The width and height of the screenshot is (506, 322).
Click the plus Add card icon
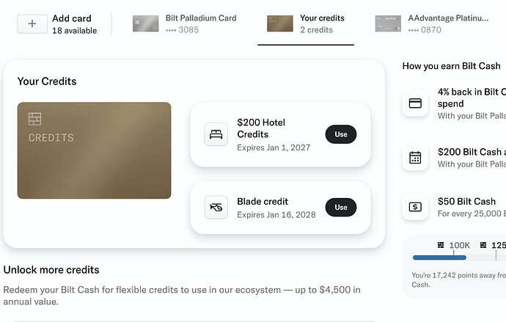32,23
